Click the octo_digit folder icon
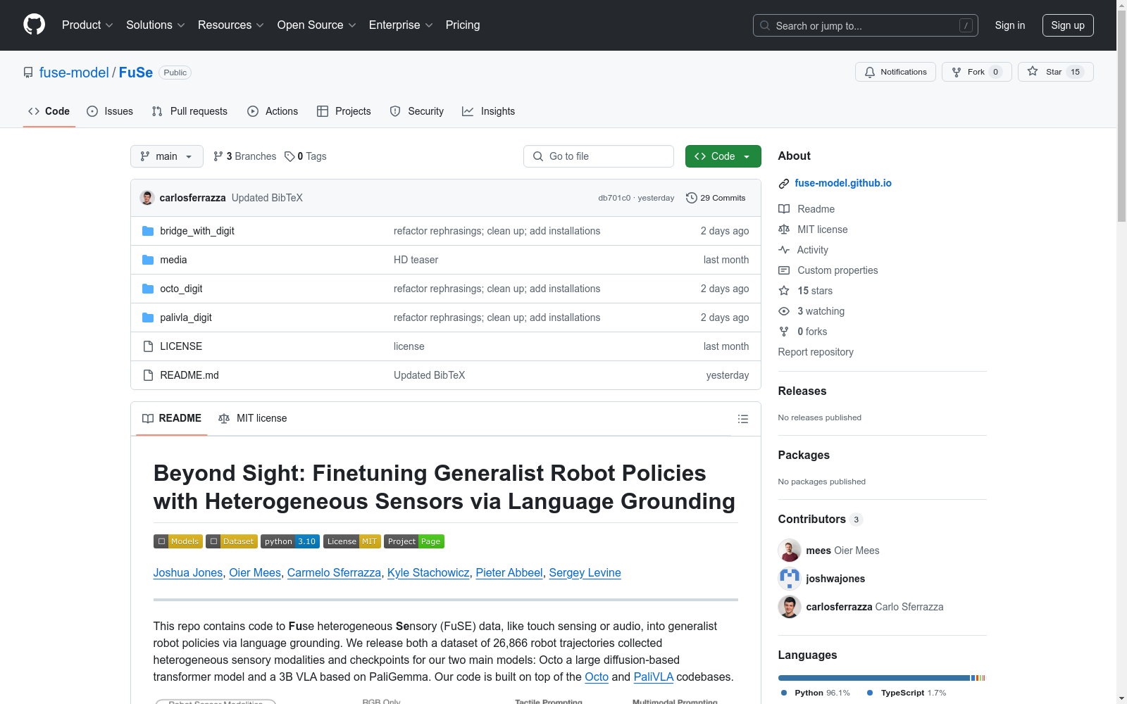This screenshot has width=1127, height=704. click(148, 289)
